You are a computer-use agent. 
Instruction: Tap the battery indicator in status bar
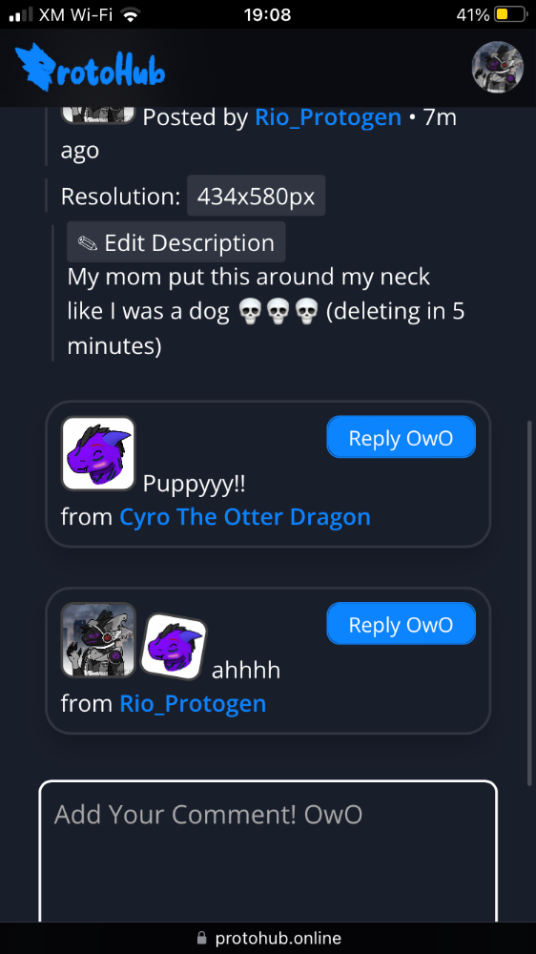(x=510, y=14)
